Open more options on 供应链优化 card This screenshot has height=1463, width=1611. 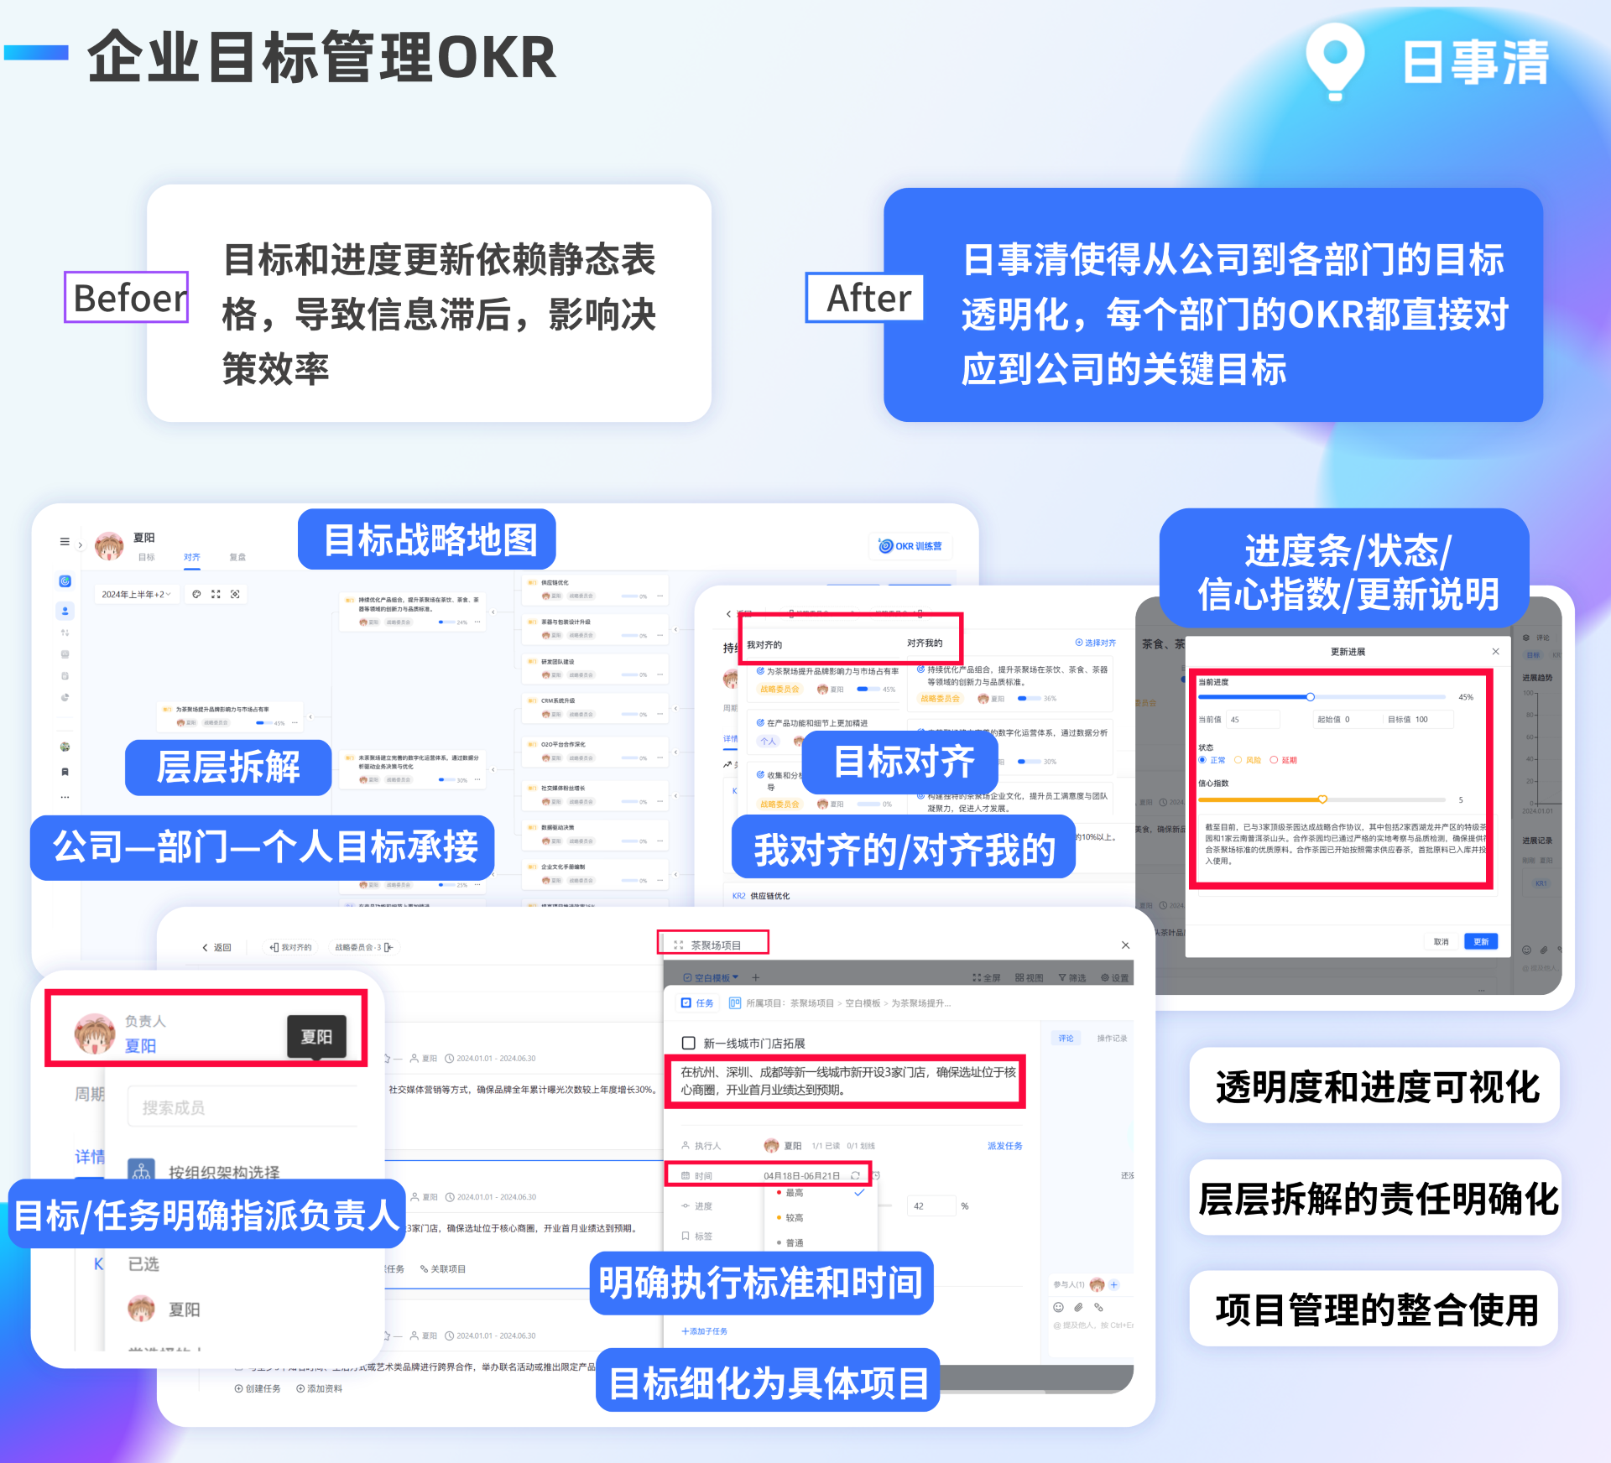[660, 596]
